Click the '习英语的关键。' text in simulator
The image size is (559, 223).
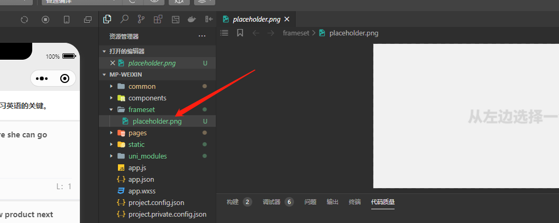pos(23,106)
